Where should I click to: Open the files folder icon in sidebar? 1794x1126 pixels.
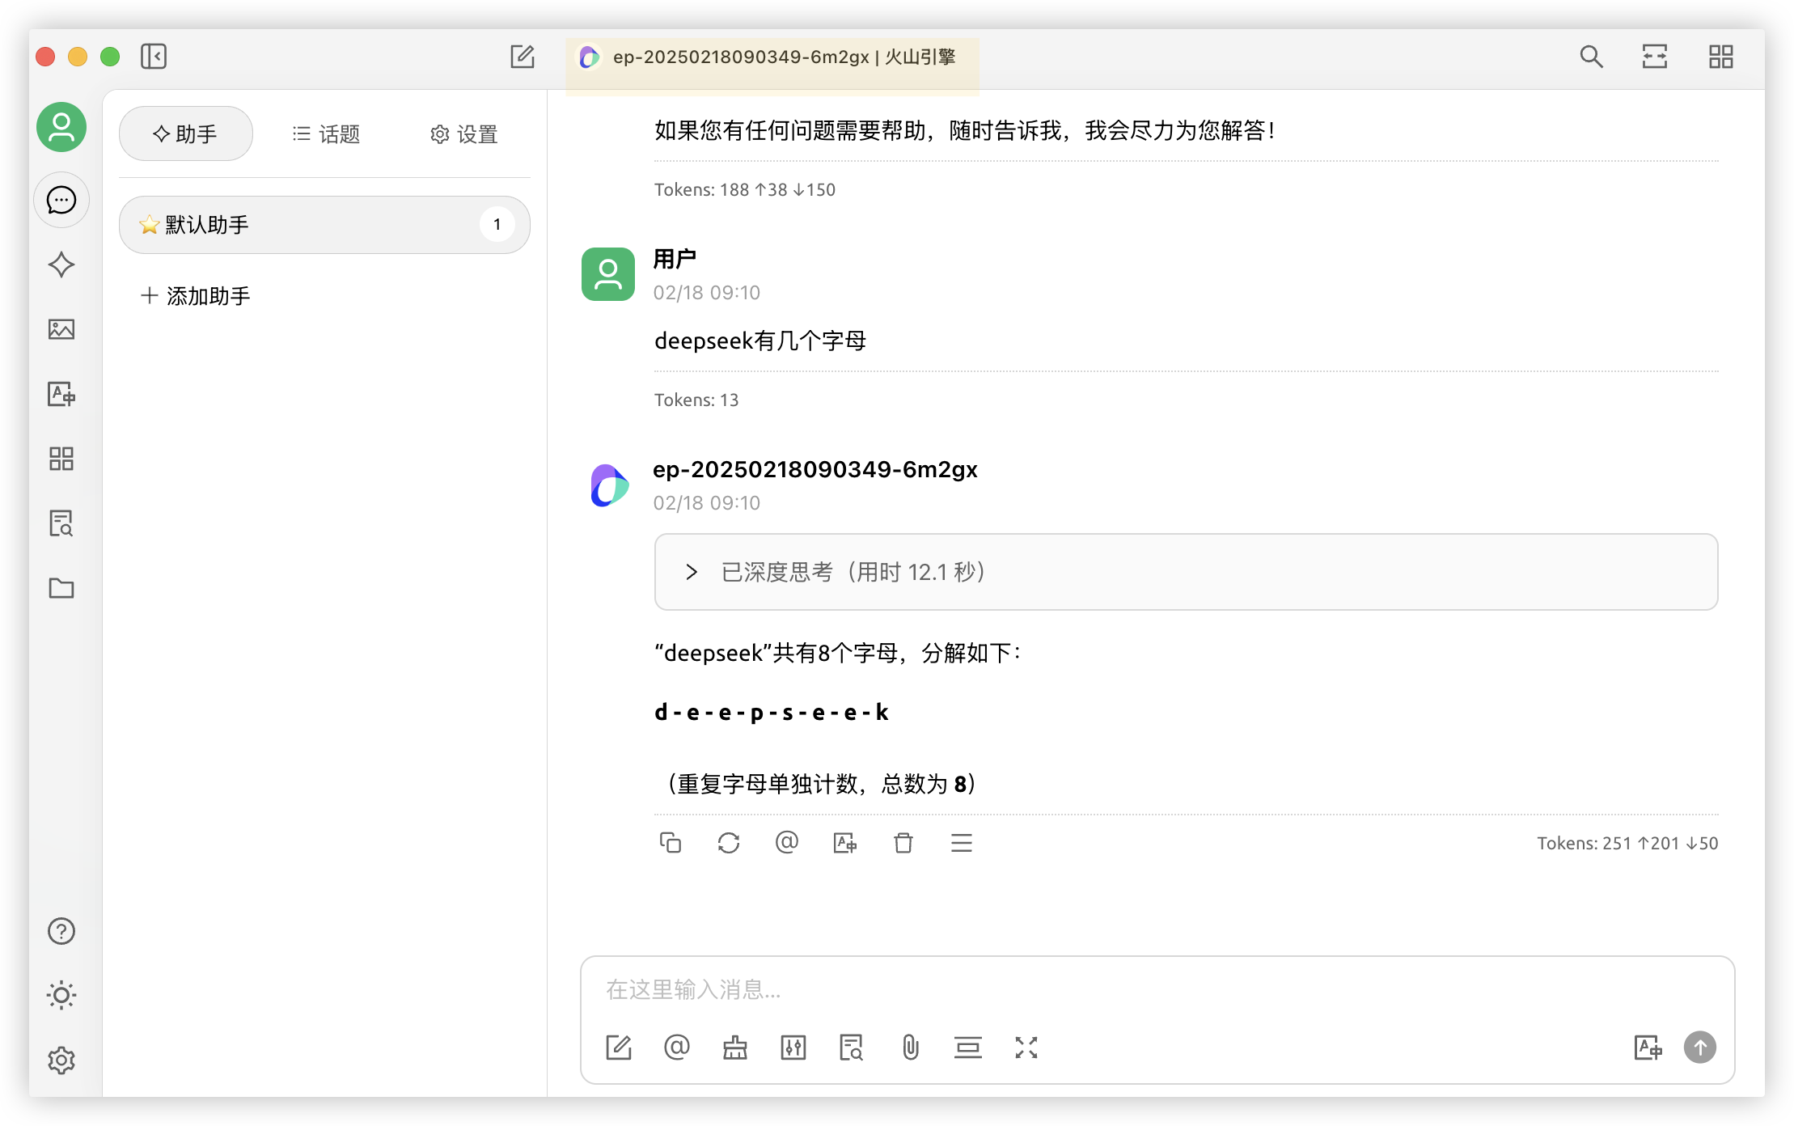(61, 588)
